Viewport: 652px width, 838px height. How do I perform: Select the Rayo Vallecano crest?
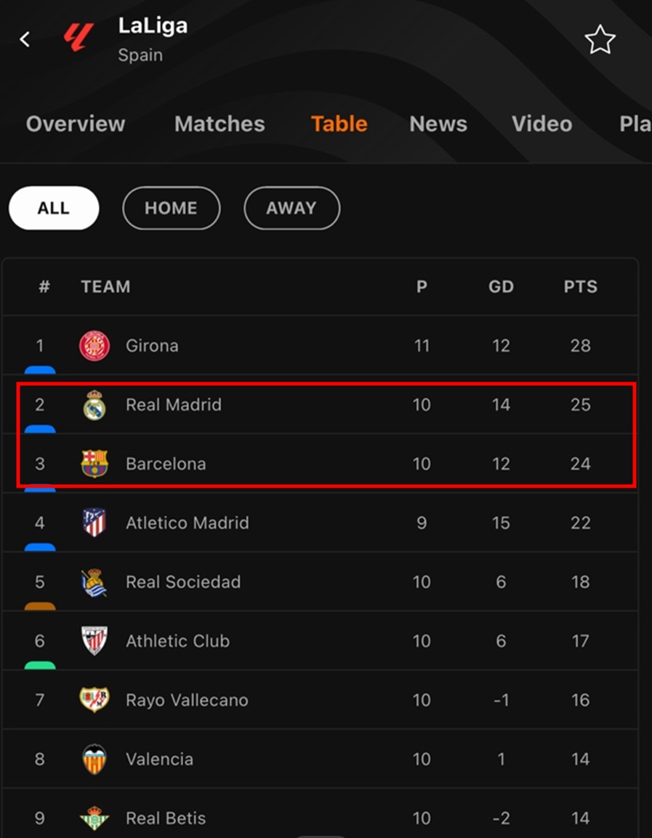(94, 700)
